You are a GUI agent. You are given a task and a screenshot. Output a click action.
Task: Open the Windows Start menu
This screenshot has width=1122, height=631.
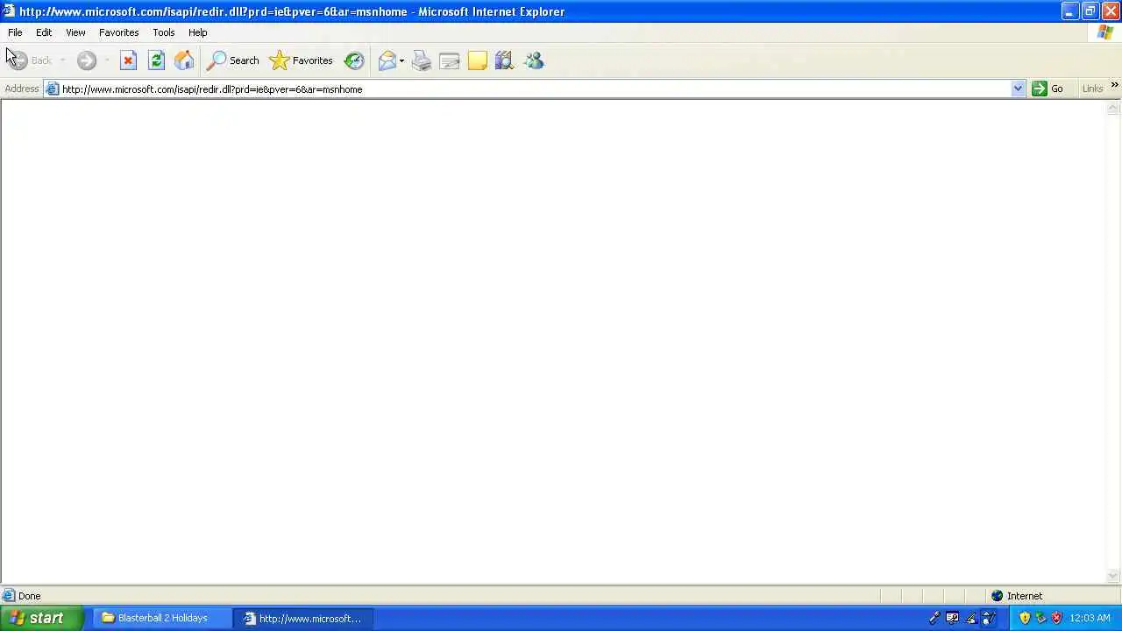pyautogui.click(x=42, y=618)
